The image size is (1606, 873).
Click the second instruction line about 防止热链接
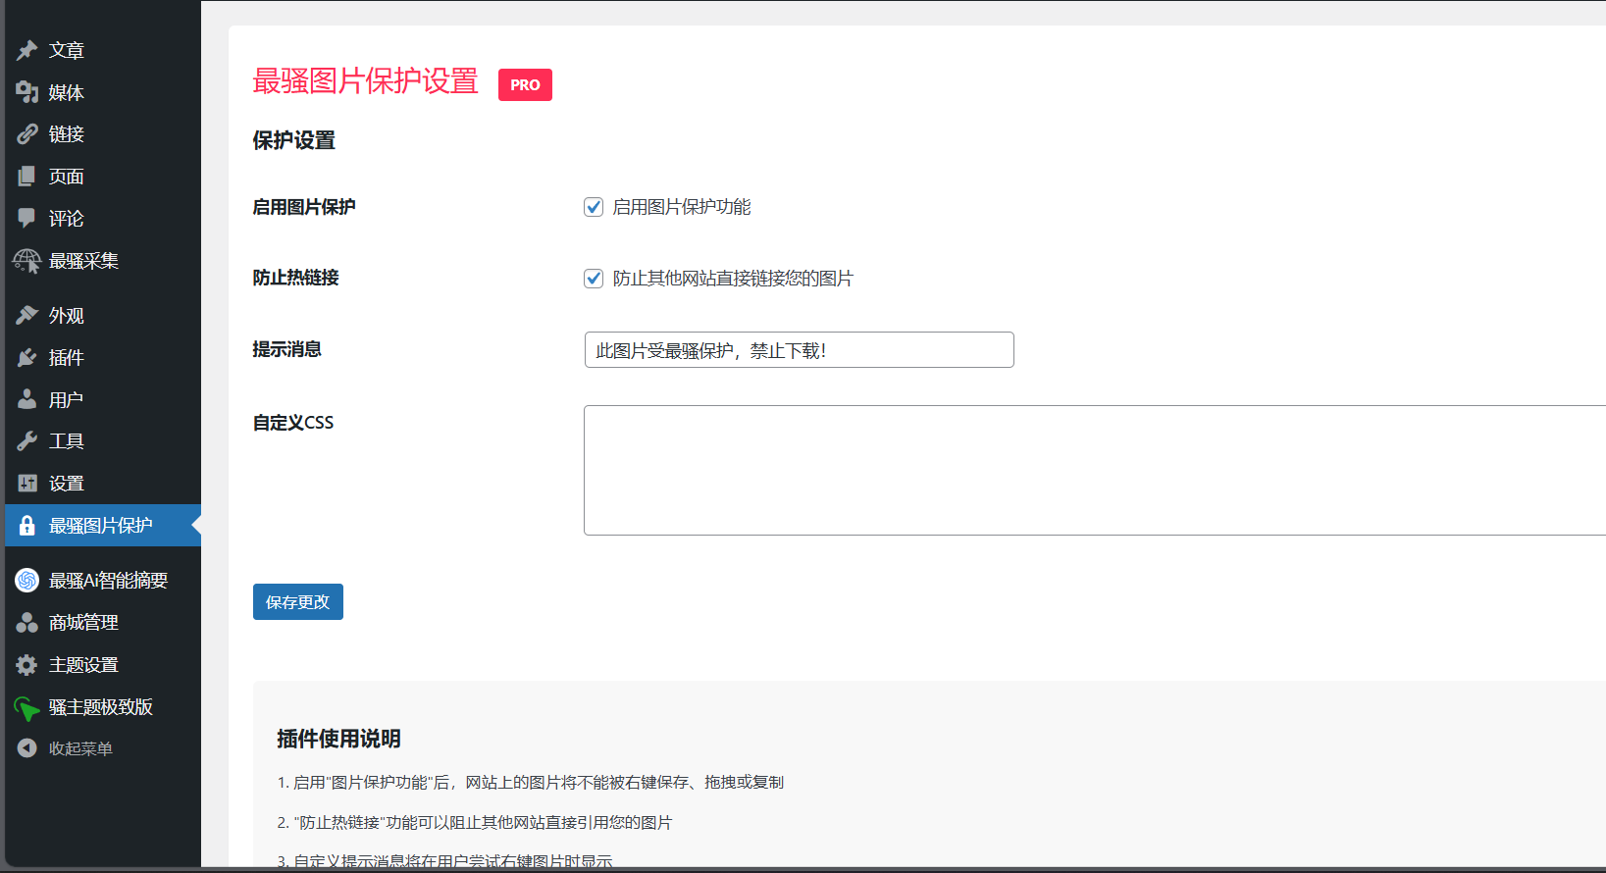[x=475, y=823]
